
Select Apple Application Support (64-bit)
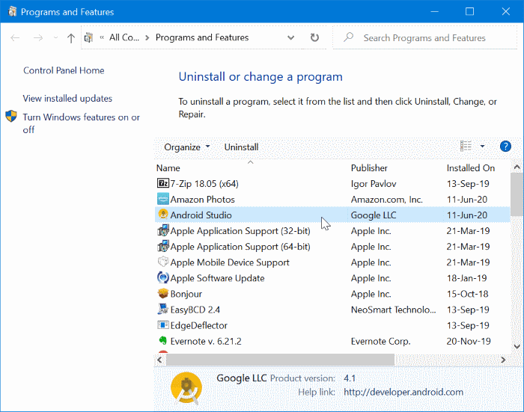(332, 247)
